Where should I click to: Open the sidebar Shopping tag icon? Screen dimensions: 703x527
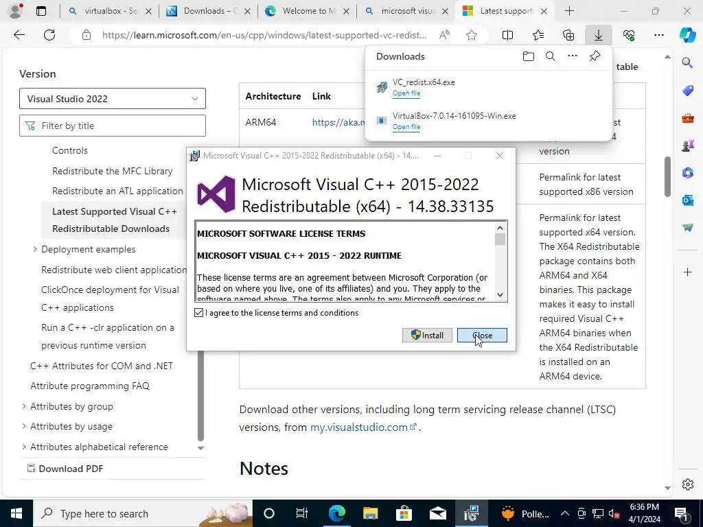tap(687, 91)
